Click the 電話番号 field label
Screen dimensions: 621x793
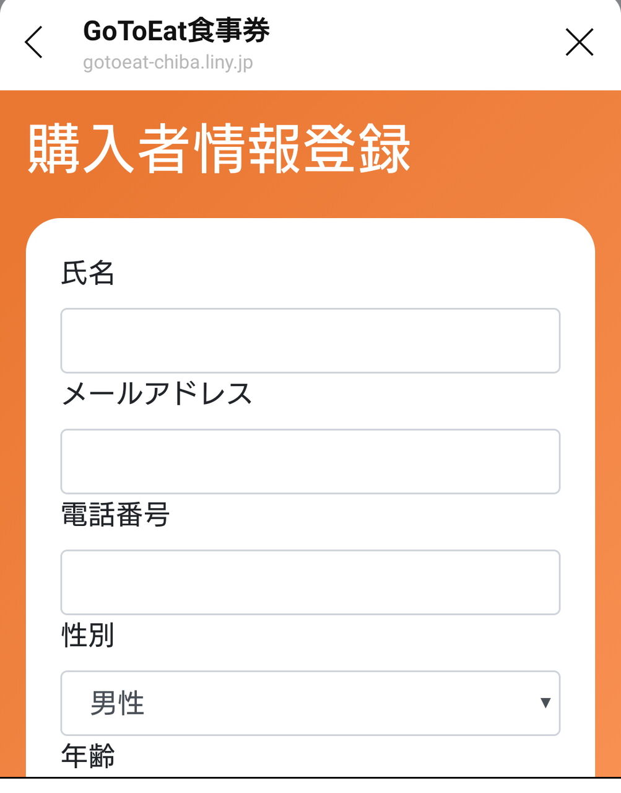(x=115, y=515)
